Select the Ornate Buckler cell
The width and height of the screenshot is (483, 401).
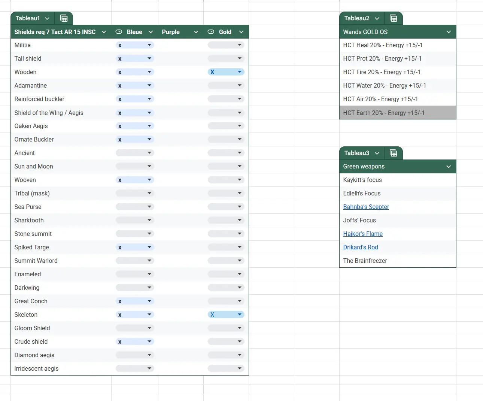[x=61, y=139]
